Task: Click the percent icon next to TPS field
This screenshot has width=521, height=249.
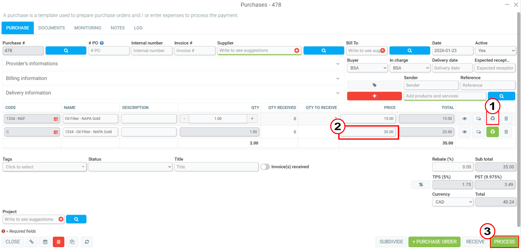Action: tap(421, 184)
